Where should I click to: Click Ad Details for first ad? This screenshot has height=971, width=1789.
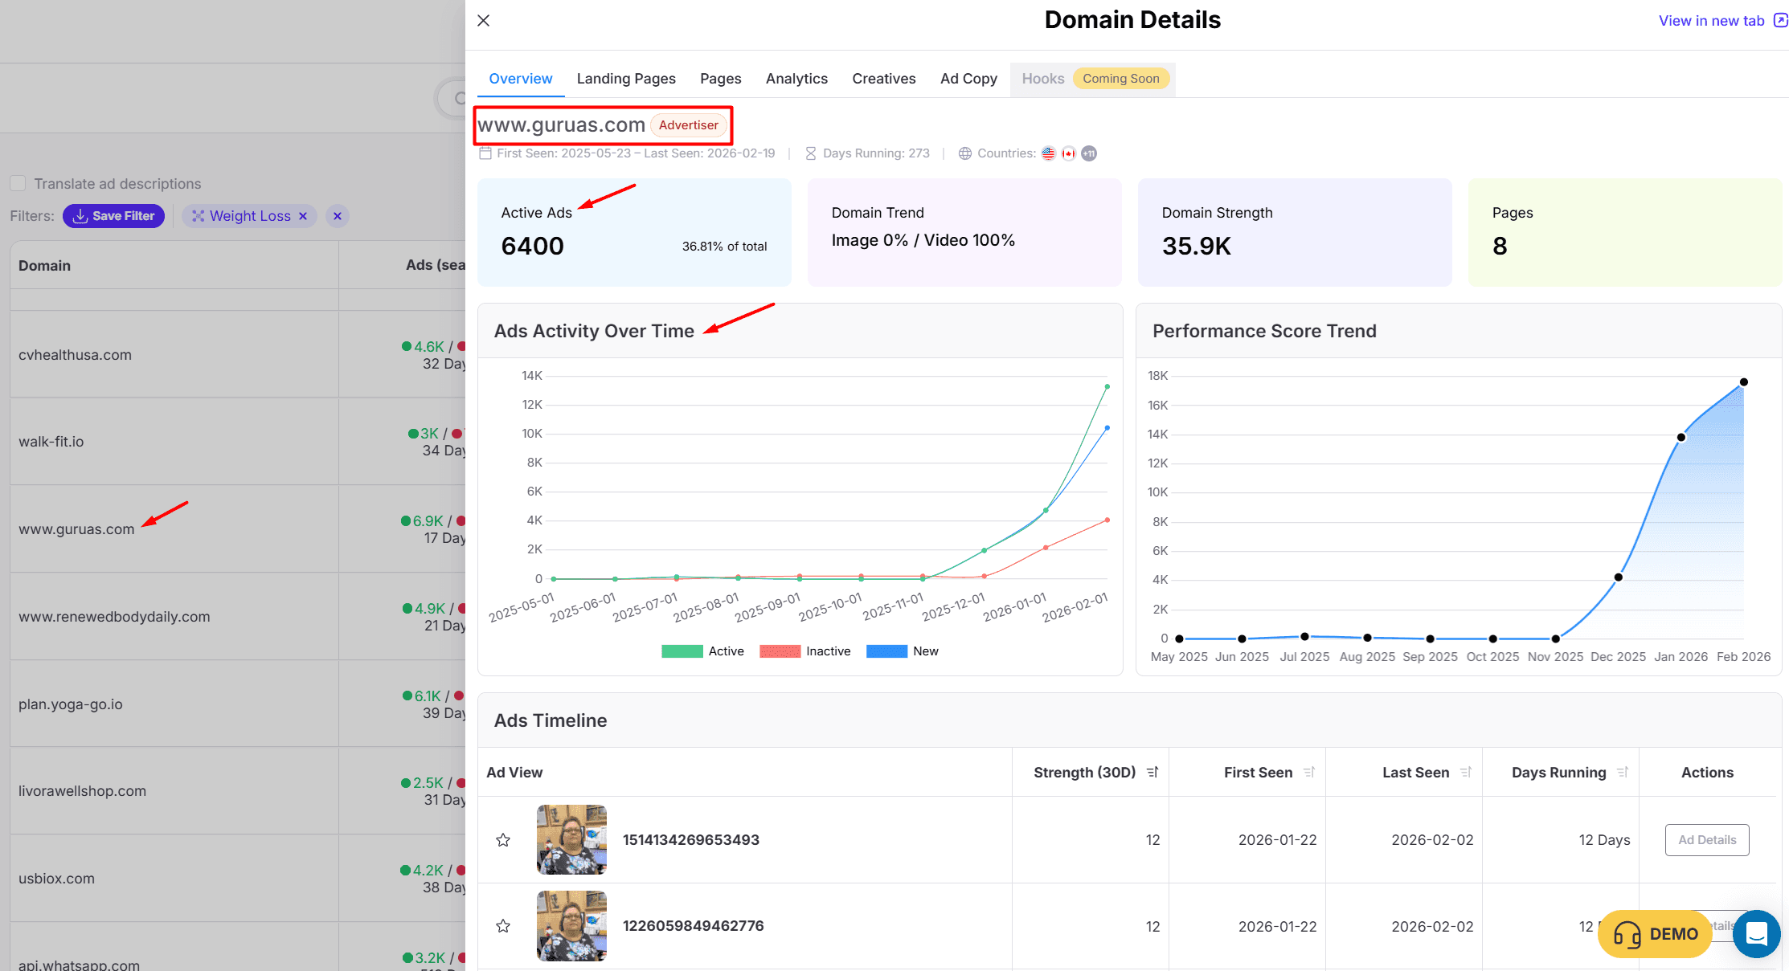(1706, 840)
